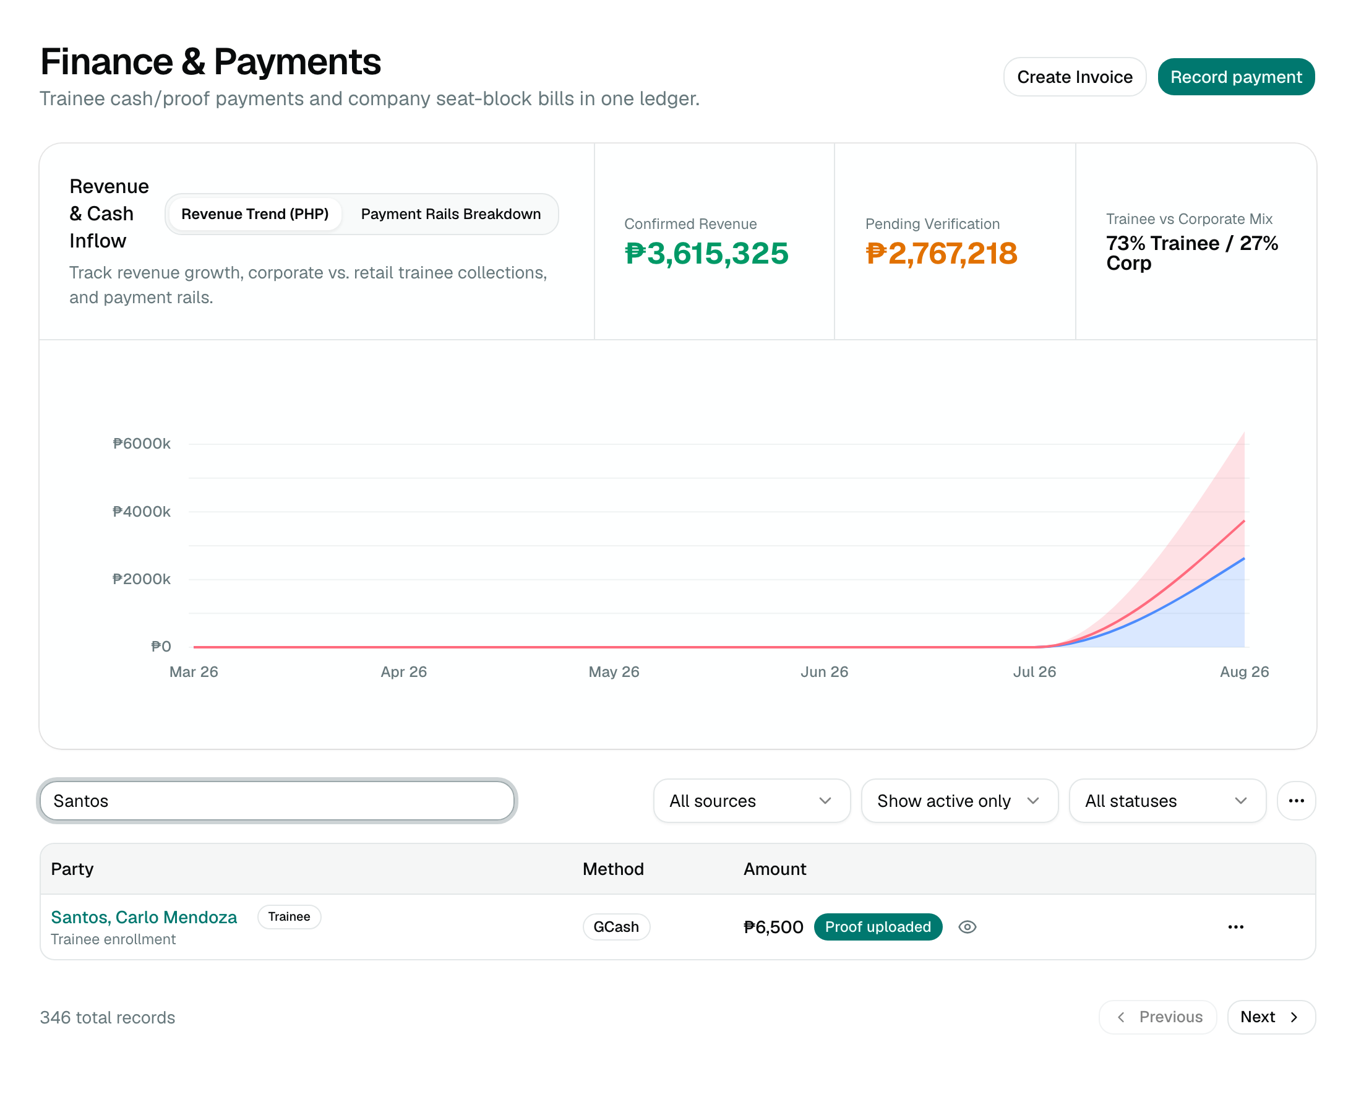Open the Payment Rails Breakdown tab

(x=450, y=214)
